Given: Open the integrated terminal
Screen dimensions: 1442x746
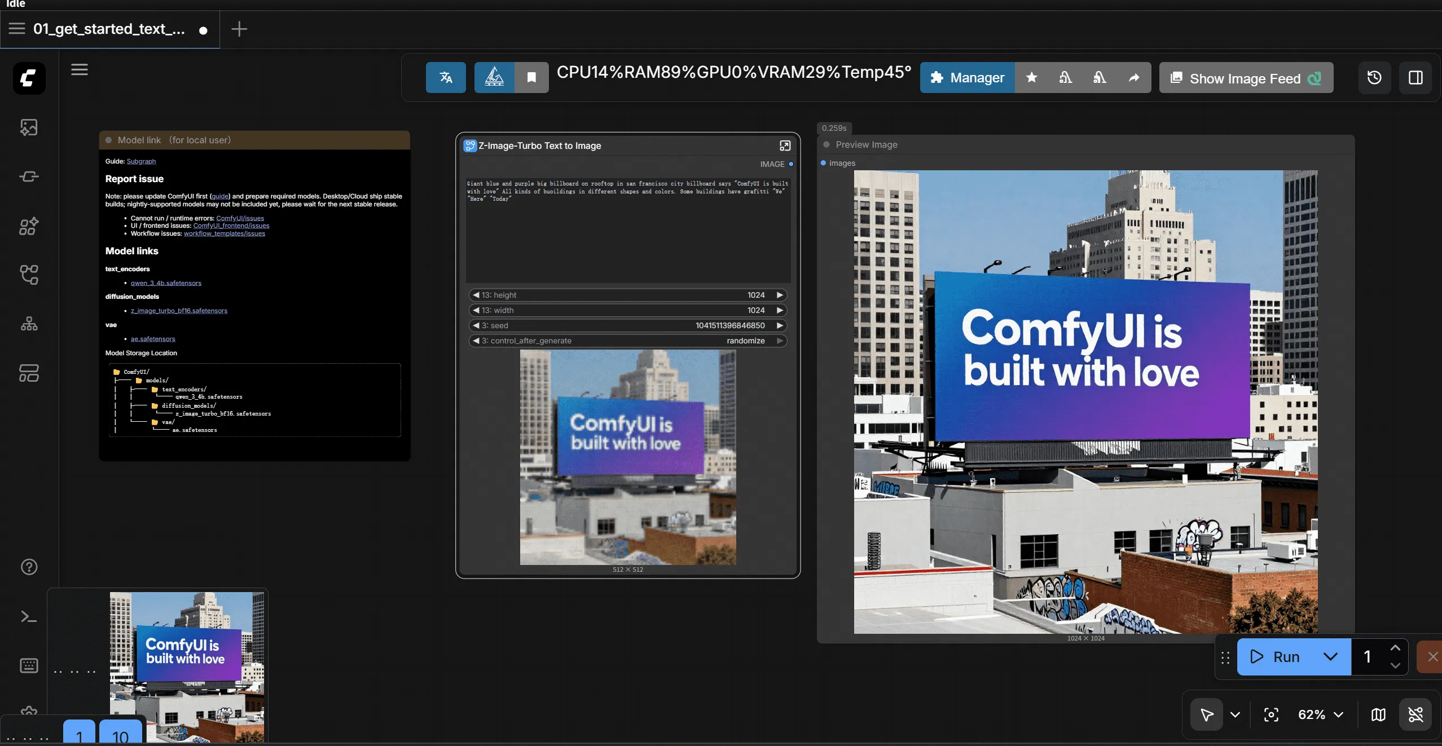Looking at the screenshot, I should tap(28, 616).
